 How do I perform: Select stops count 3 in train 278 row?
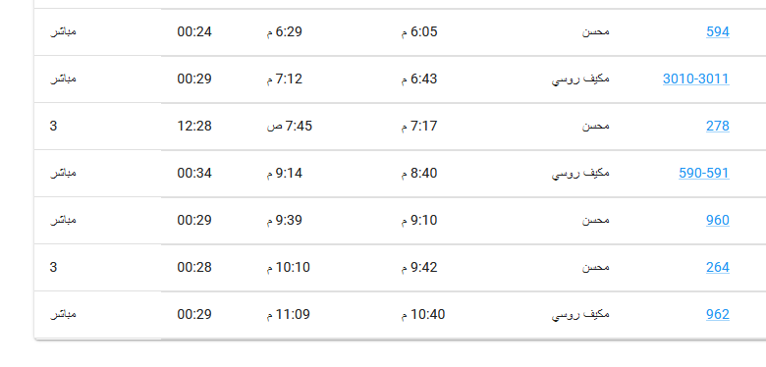point(53,127)
